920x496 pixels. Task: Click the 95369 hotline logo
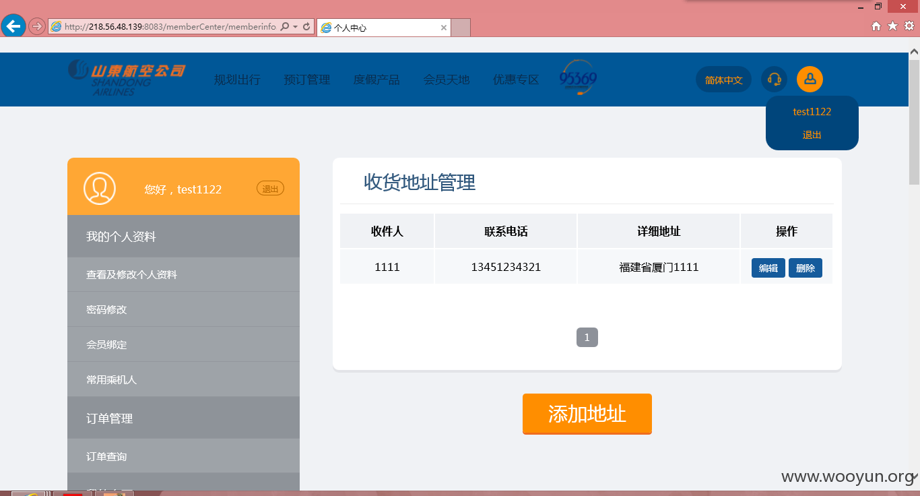[x=579, y=78]
